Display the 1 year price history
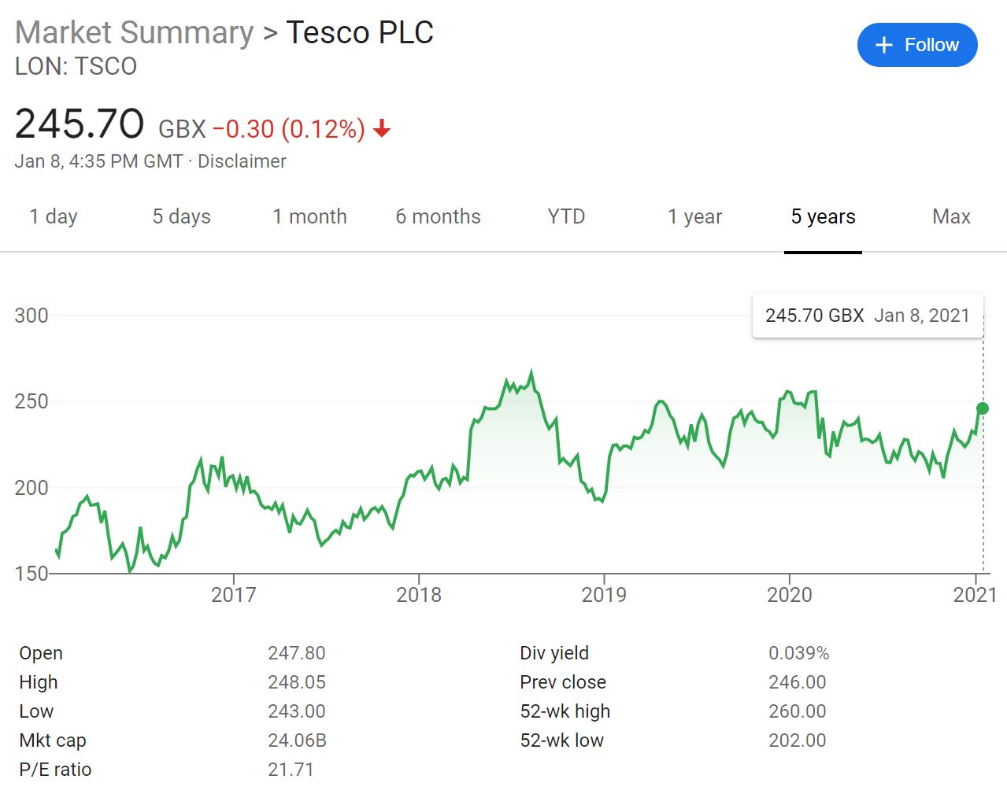This screenshot has width=1007, height=805. pyautogui.click(x=694, y=216)
